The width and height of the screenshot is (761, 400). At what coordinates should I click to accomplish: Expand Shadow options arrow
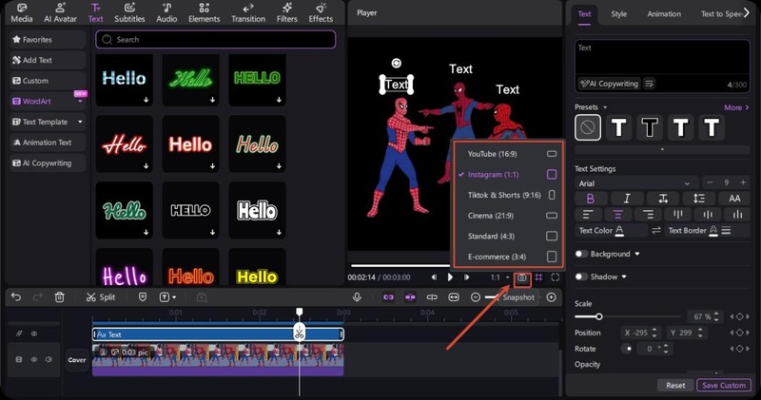tap(624, 276)
